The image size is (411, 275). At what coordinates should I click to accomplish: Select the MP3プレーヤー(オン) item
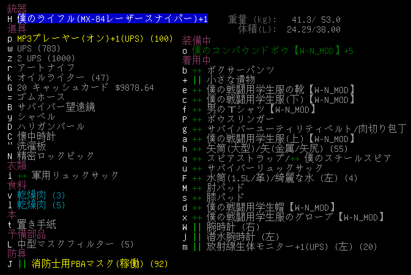(x=86, y=39)
